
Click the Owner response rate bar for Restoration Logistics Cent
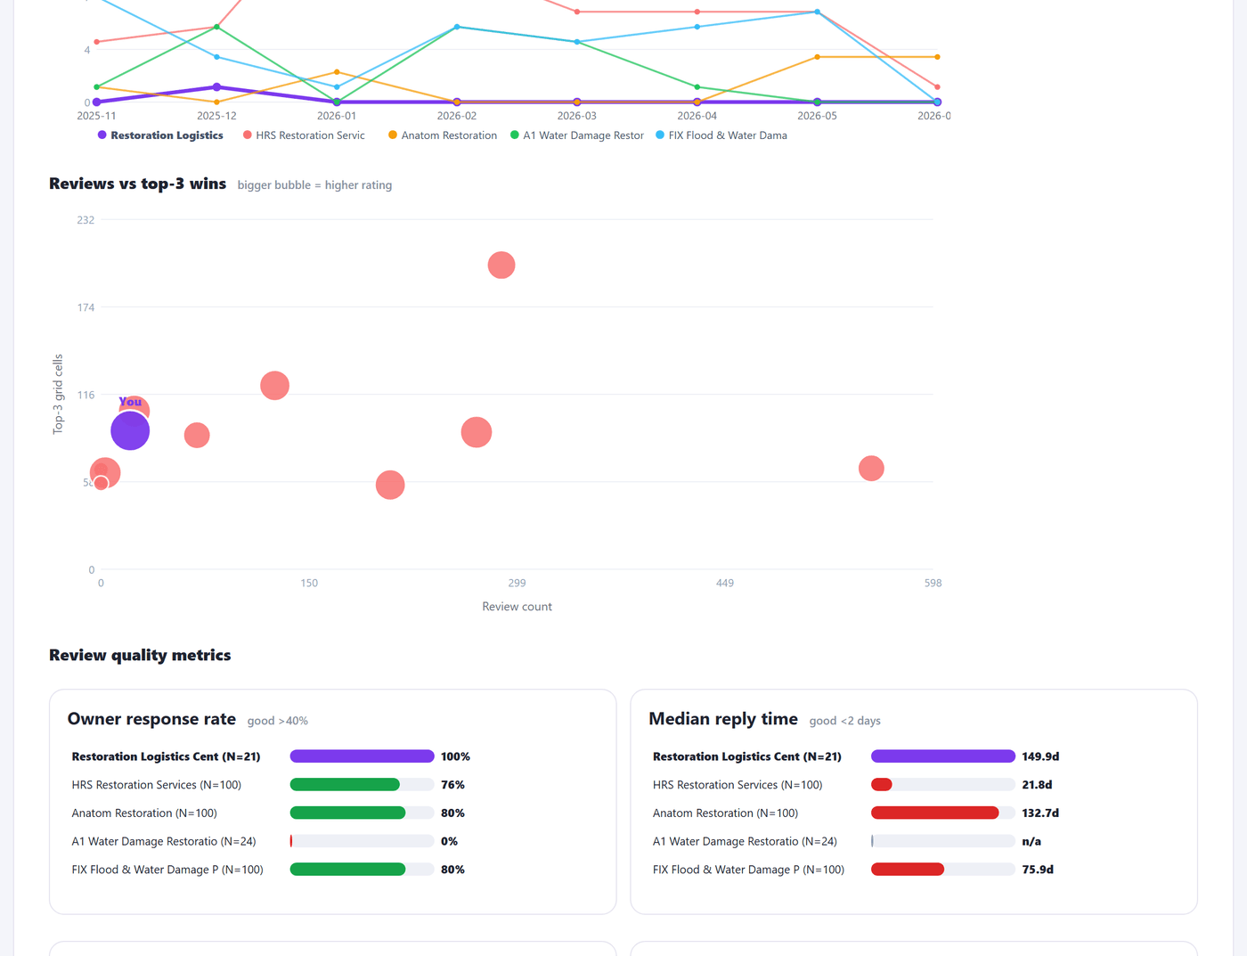point(362,756)
